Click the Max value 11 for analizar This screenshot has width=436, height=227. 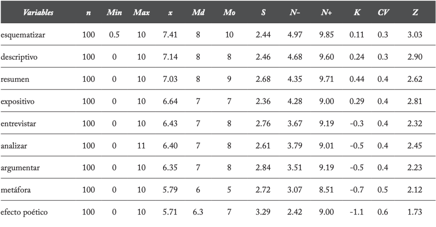(x=141, y=146)
